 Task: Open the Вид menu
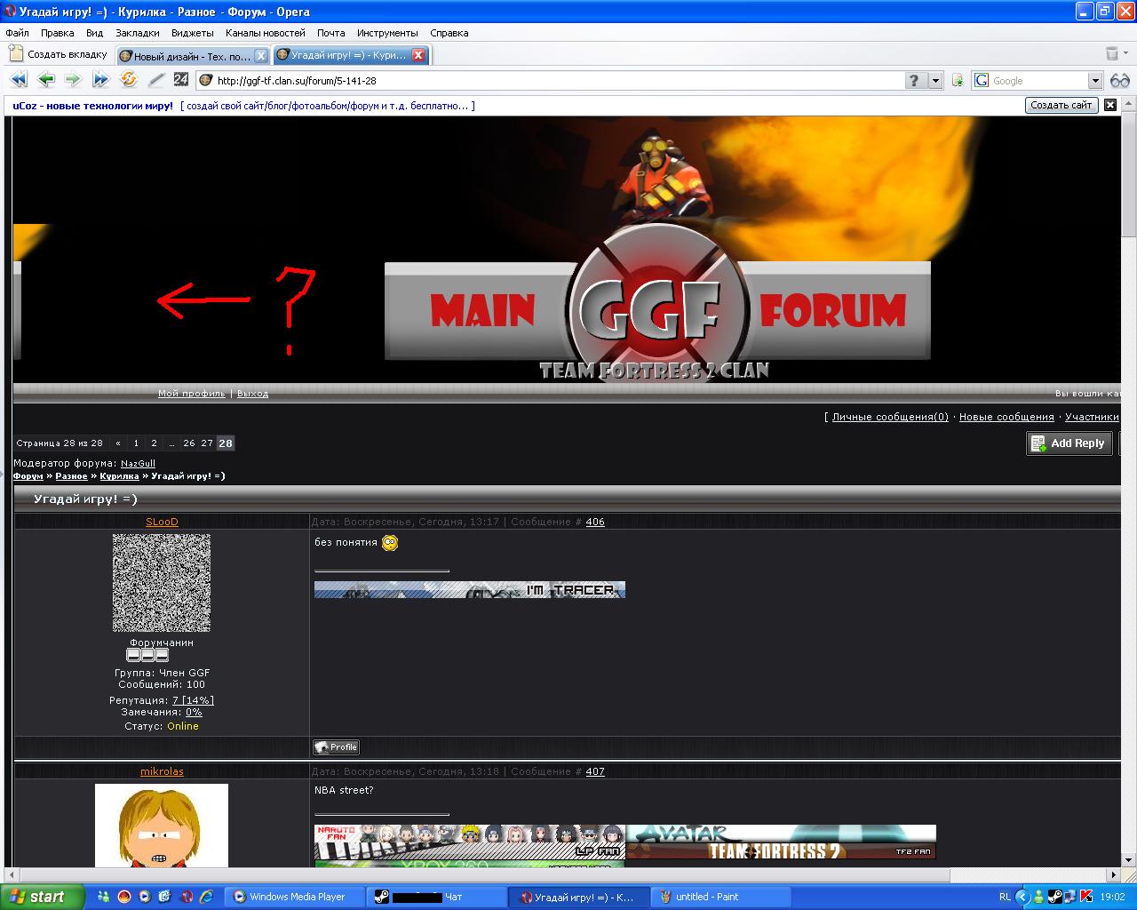(x=95, y=33)
